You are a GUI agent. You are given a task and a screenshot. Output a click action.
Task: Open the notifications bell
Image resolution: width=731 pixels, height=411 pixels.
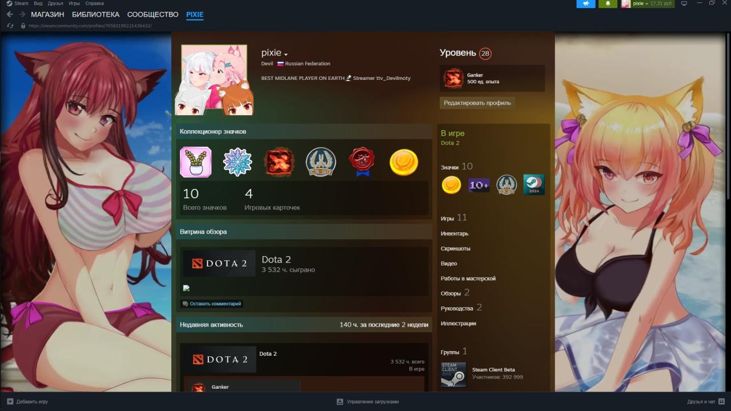[608, 3]
